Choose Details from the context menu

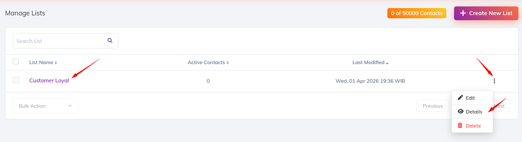click(474, 112)
